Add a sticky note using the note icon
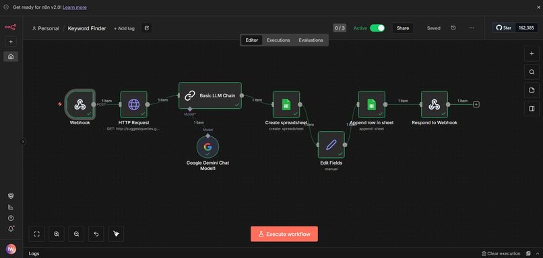 [532, 90]
